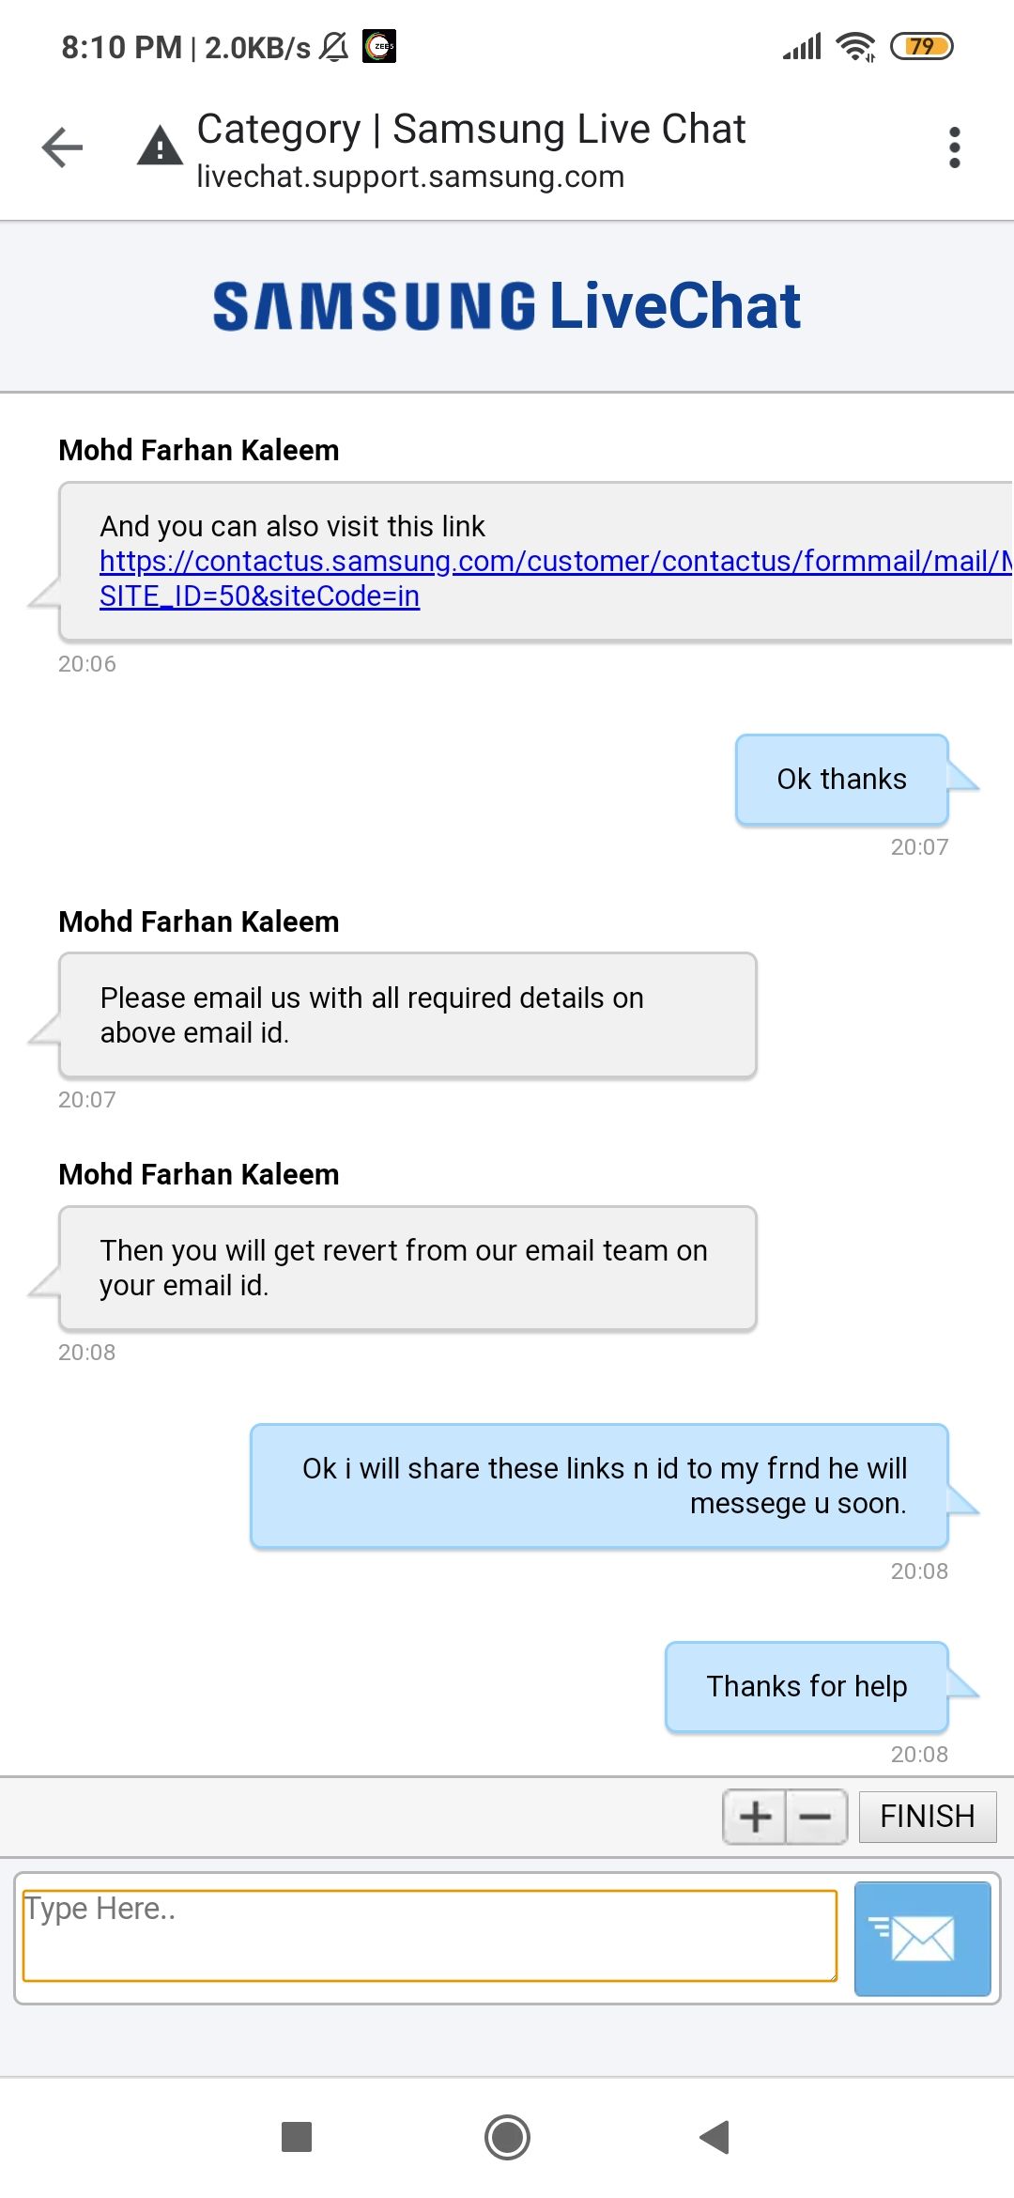1014x2198 pixels.
Task: Tap the site security warning triangle
Action: [160, 147]
